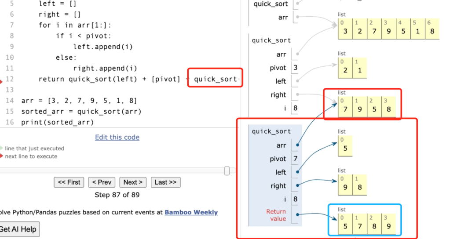Click 'left' variable in the pivot-3 frame

[x=281, y=81]
